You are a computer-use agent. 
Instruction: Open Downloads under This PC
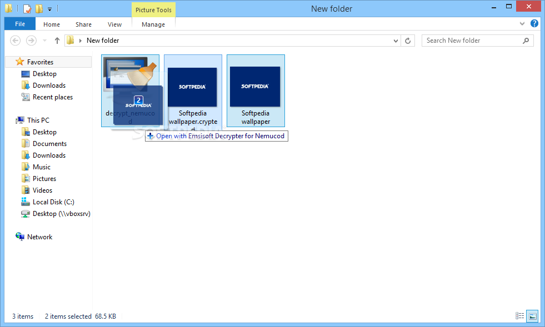pyautogui.click(x=49, y=155)
